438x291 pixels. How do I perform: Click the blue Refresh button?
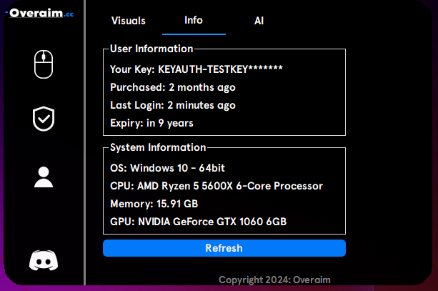point(224,248)
